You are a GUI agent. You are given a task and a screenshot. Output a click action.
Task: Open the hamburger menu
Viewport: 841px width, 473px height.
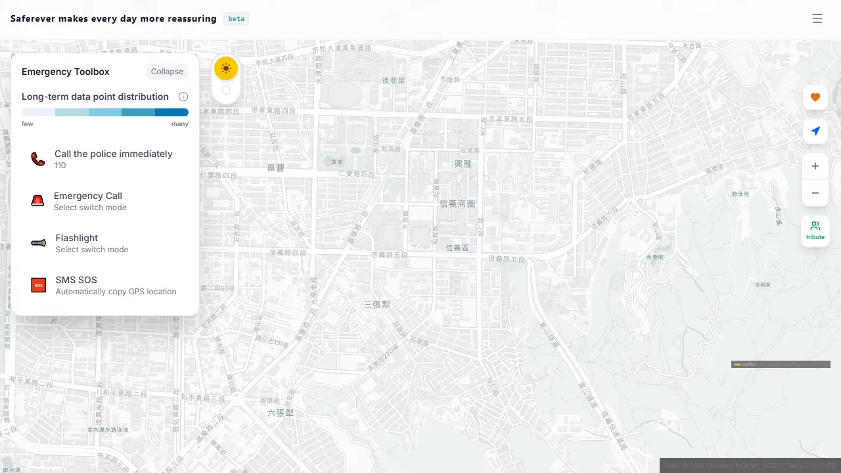(817, 18)
